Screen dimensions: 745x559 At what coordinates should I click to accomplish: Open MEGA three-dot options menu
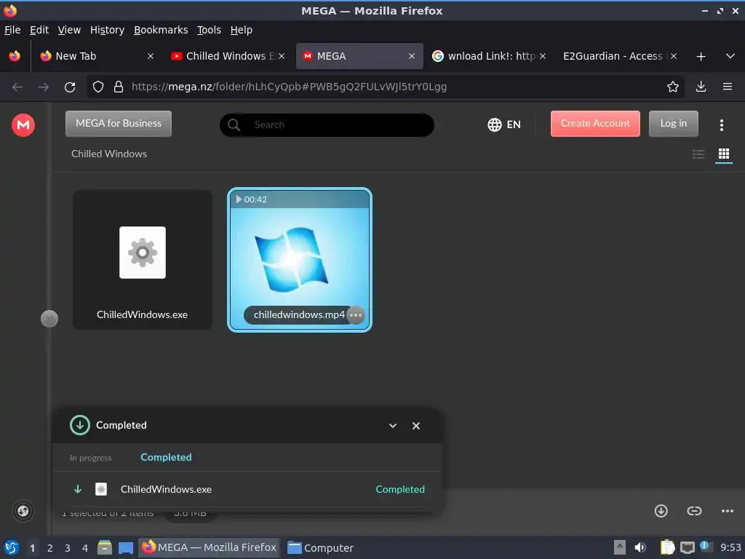[721, 125]
